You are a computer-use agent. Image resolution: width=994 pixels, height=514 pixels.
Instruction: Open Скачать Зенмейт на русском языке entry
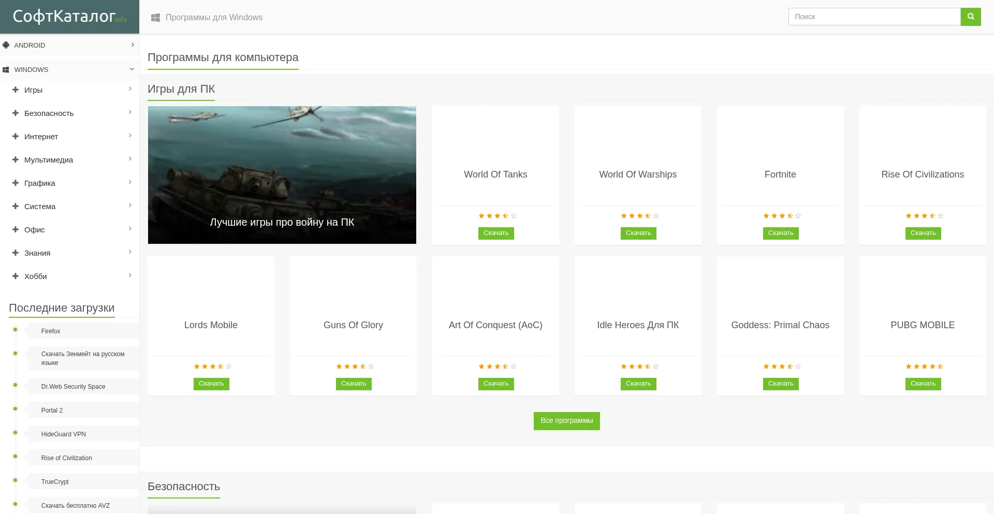(x=83, y=358)
